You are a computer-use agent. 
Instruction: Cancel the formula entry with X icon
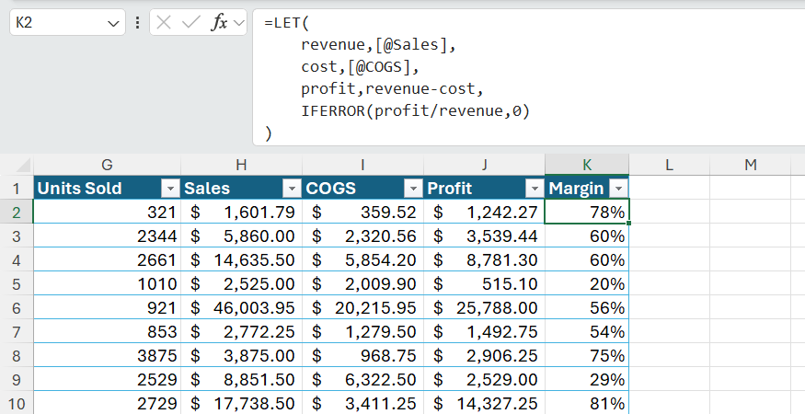click(x=163, y=23)
